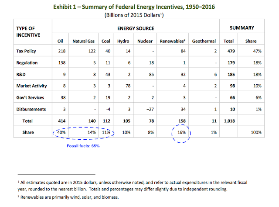This screenshot has height=207, width=279.
Task: Click the Disbursements row label
Action: (x=31, y=109)
